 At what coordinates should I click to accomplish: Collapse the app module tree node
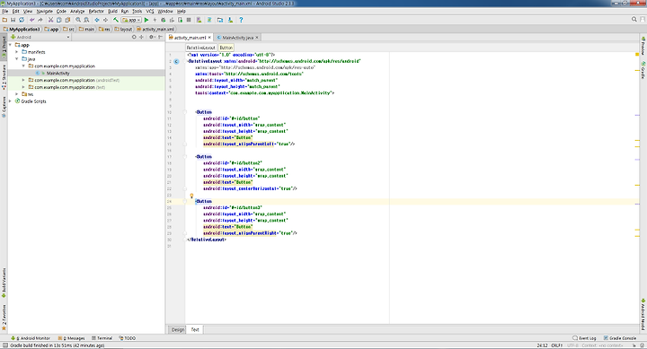click(x=10, y=45)
